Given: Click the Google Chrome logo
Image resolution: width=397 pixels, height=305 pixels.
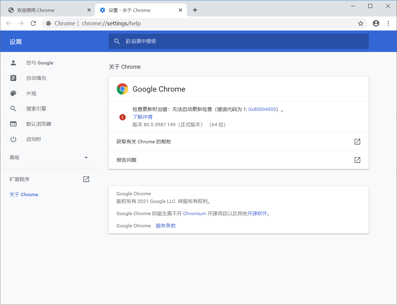Looking at the screenshot, I should click(122, 89).
